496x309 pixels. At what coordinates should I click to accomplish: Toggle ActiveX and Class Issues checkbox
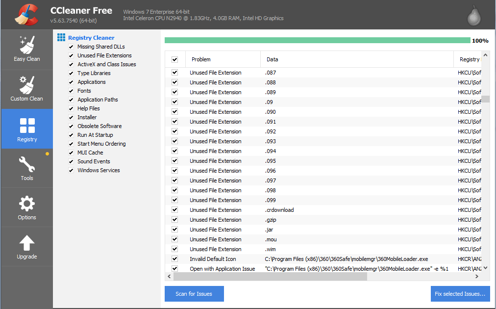tap(71, 64)
